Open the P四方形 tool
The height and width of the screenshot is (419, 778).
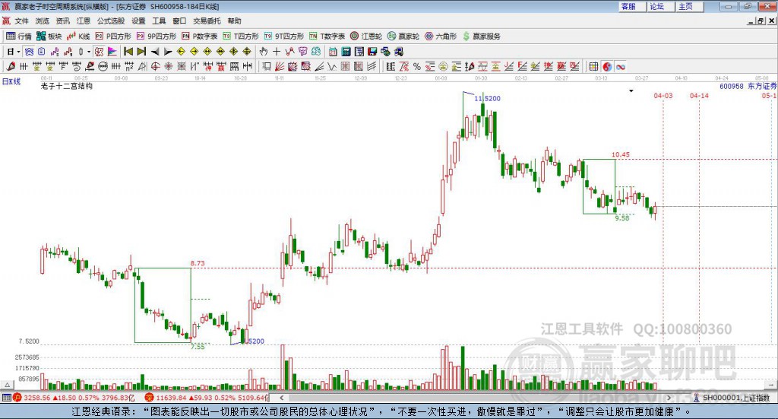tap(113, 37)
